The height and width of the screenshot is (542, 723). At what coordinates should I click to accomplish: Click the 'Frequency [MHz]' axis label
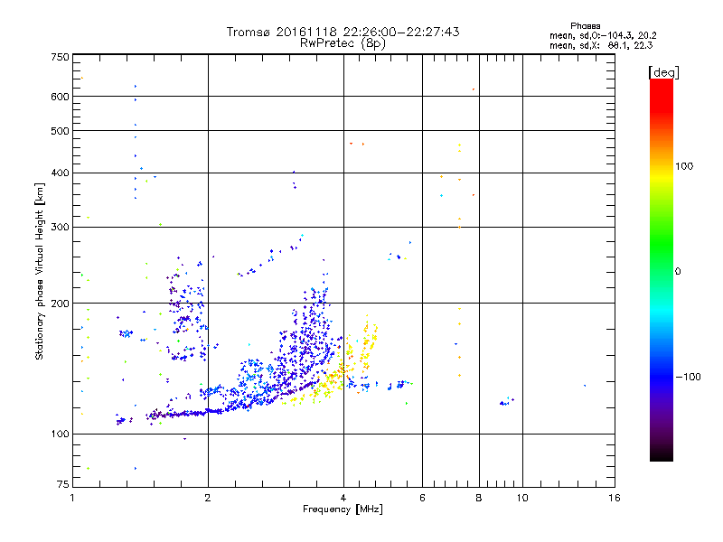(x=343, y=509)
